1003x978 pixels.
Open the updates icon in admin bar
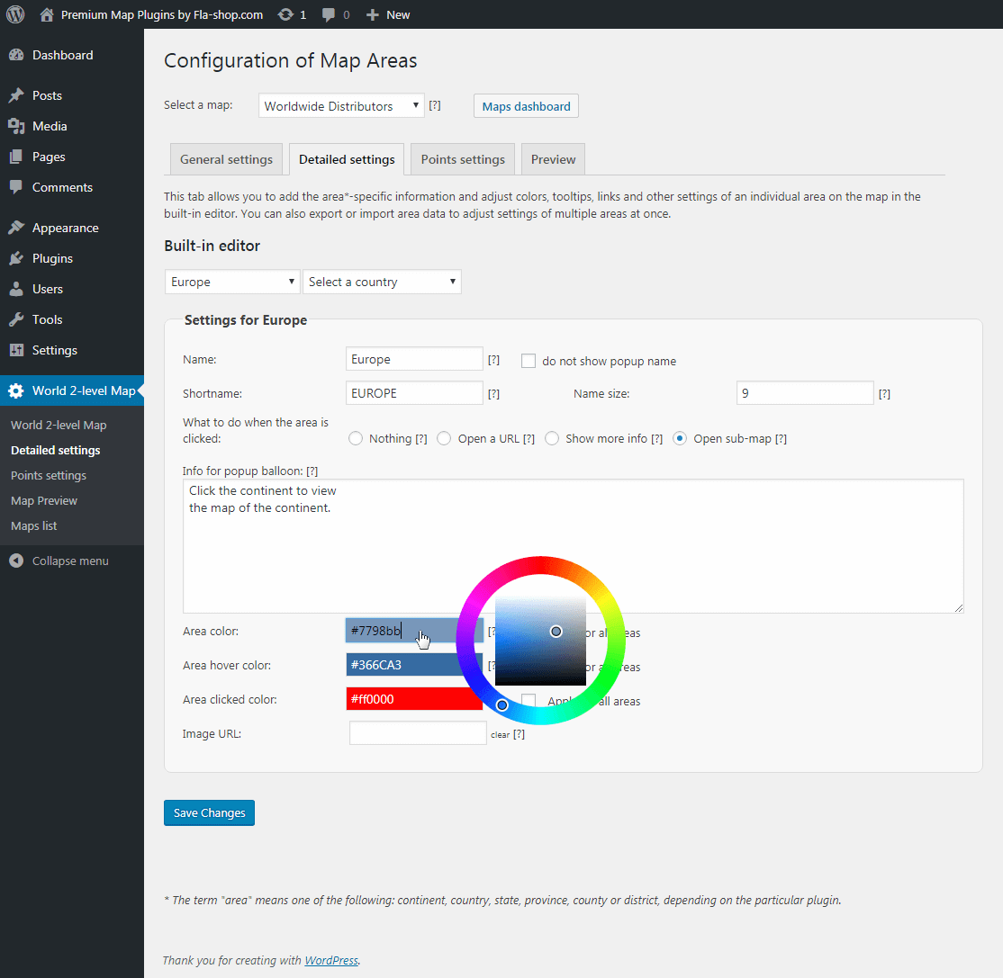(x=285, y=14)
